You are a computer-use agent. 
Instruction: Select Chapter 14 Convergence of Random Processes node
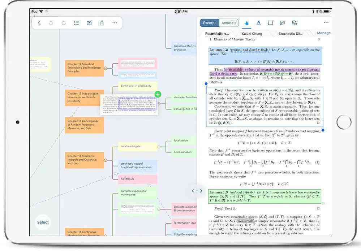(84, 125)
